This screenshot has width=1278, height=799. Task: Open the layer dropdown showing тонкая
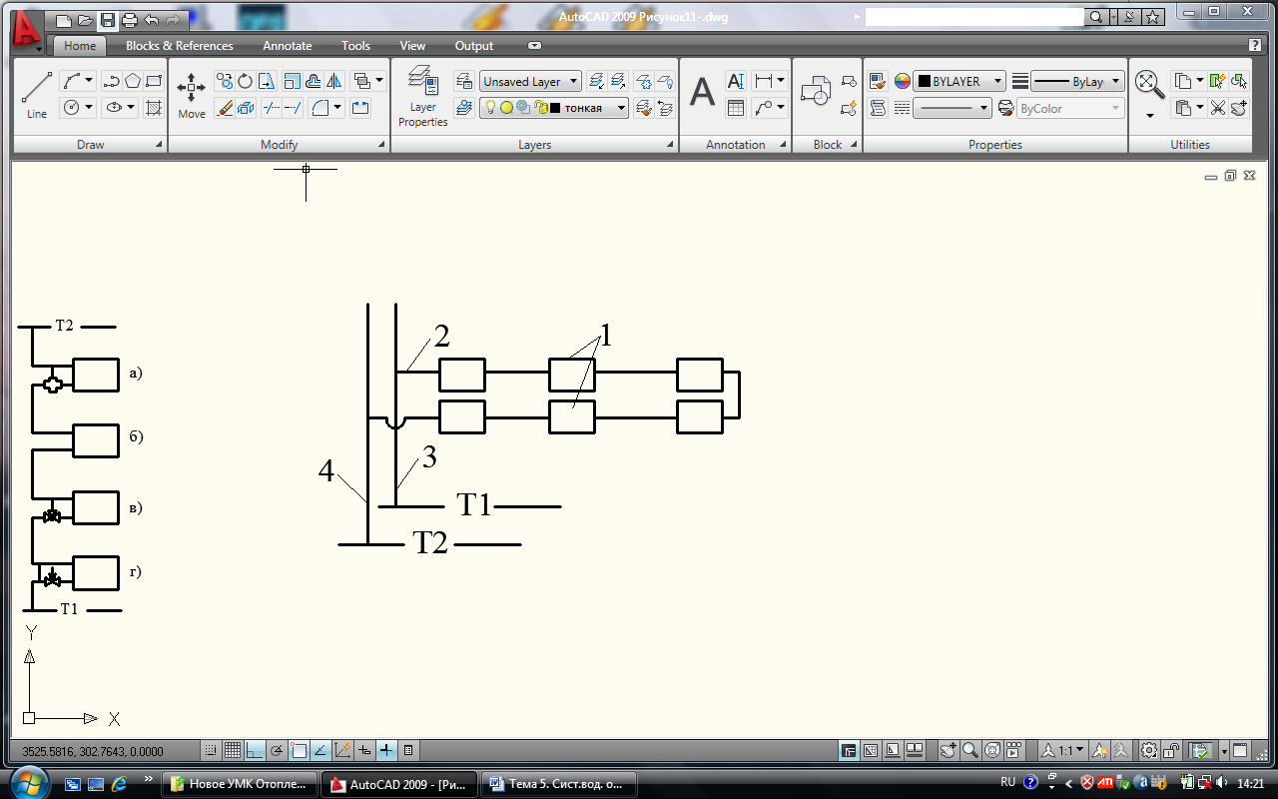[554, 108]
